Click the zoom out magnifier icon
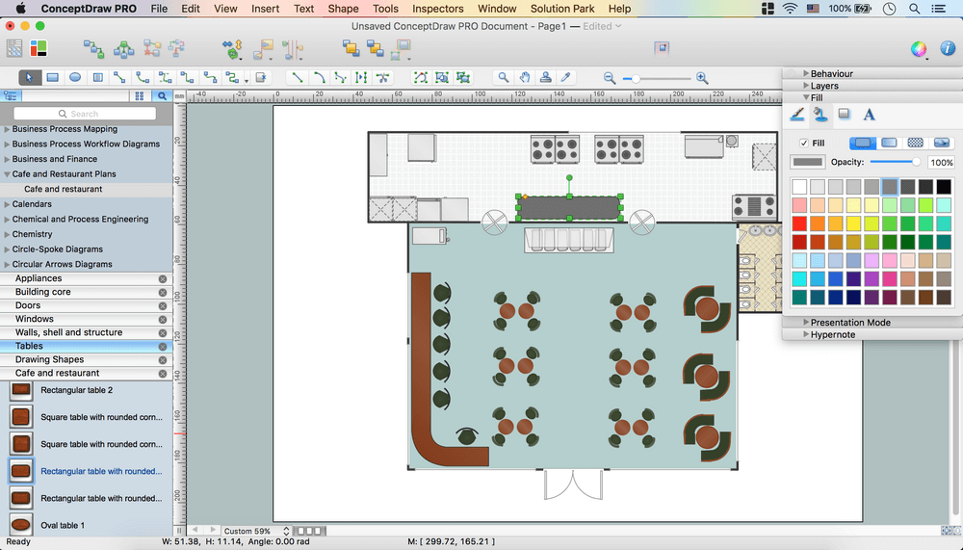 click(610, 78)
